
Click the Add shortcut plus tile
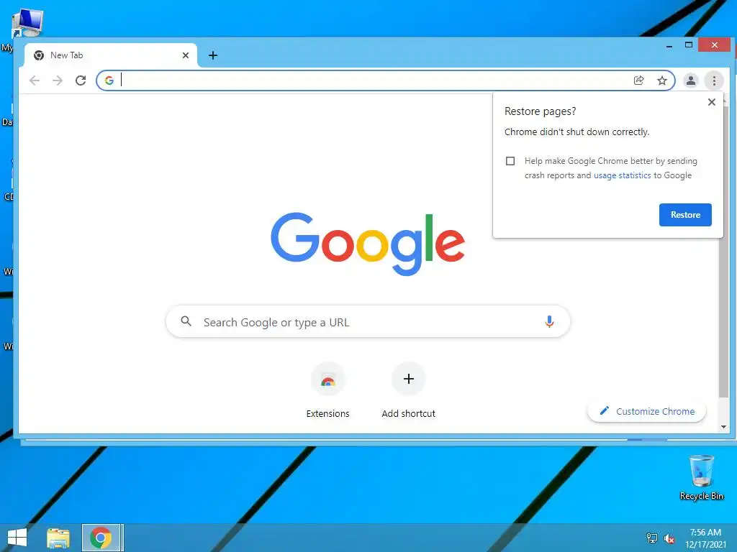pos(409,390)
